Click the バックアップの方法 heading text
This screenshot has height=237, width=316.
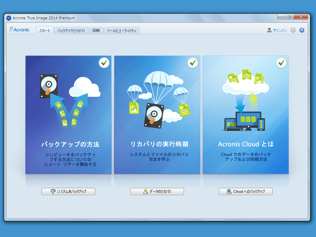click(70, 144)
